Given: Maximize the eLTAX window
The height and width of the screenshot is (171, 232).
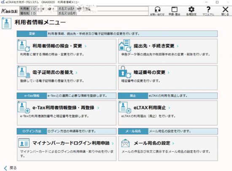Looking at the screenshot, I should [217, 2].
